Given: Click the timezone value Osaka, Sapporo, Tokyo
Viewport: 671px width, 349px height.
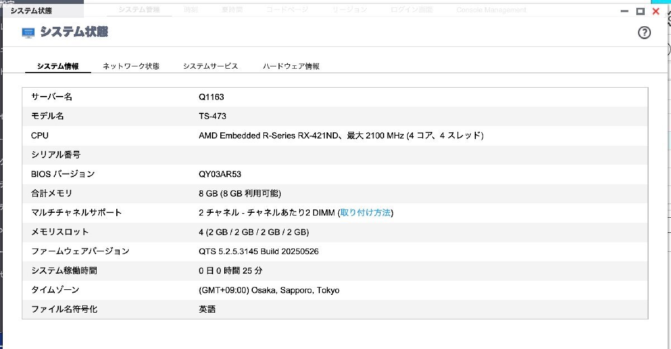Looking at the screenshot, I should point(269,290).
